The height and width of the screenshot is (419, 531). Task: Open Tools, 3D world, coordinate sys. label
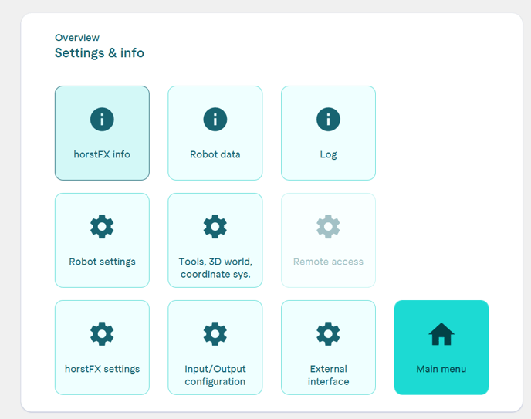[215, 268]
